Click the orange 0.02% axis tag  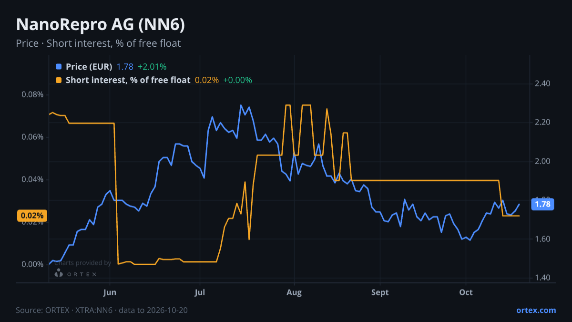32,216
